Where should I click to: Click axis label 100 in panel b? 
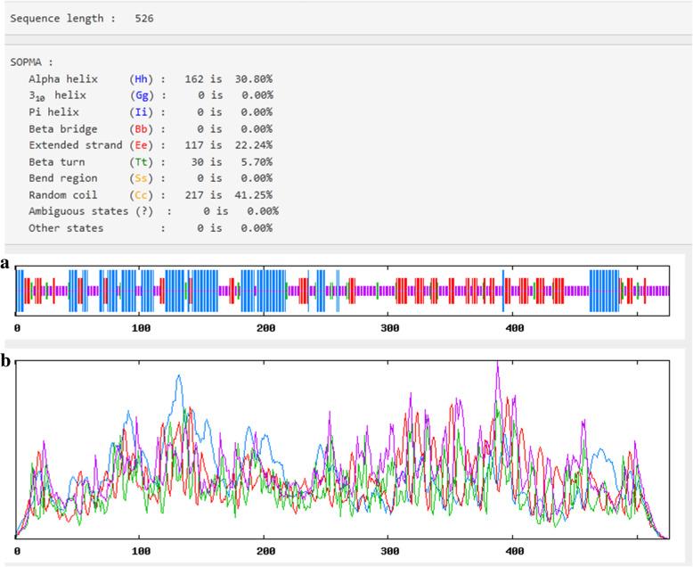coord(141,552)
